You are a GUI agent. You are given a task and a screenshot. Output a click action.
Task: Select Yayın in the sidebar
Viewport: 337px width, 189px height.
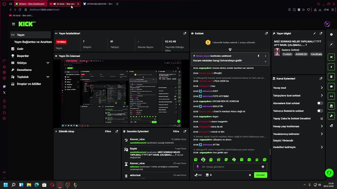point(30,35)
